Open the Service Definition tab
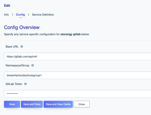151x115 pixels. (x=43, y=15)
